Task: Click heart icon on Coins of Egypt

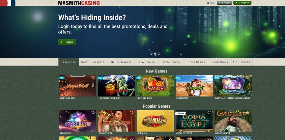Action: point(209,113)
